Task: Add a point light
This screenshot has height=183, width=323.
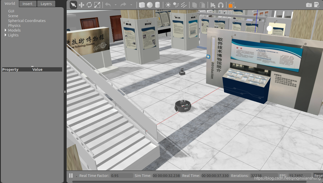Action: [x=168, y=5]
